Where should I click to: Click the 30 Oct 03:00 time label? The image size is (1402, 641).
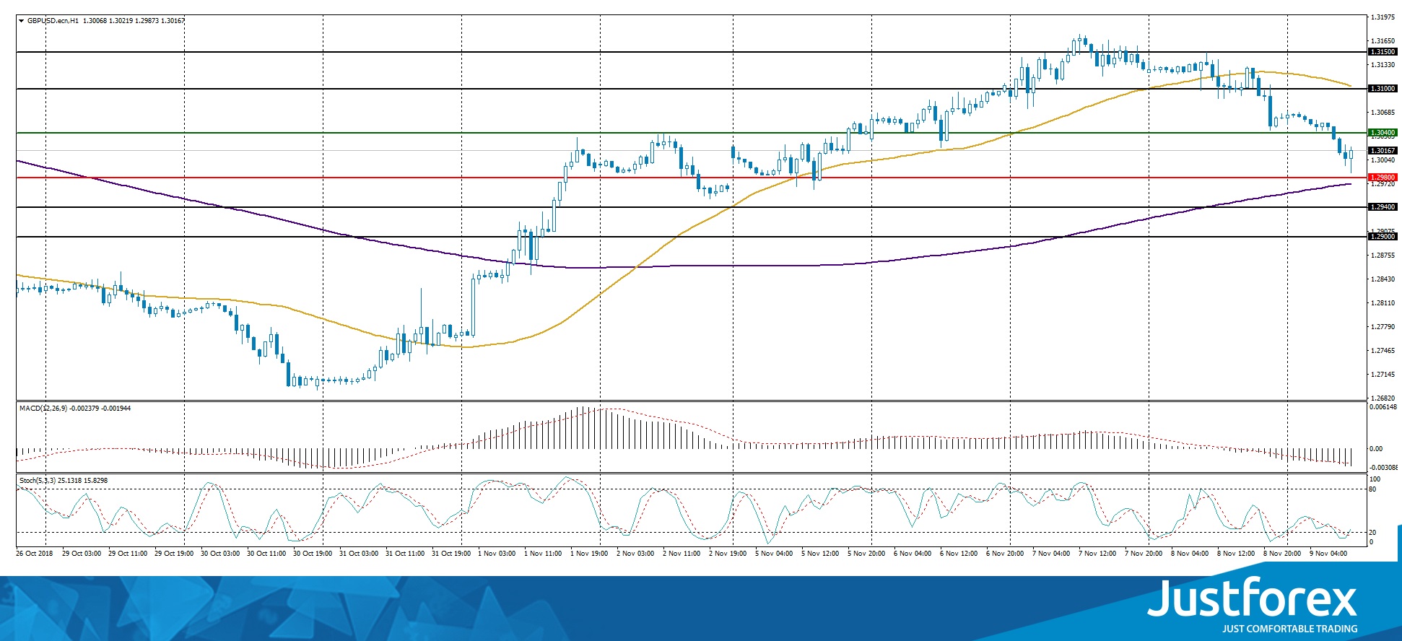point(220,554)
